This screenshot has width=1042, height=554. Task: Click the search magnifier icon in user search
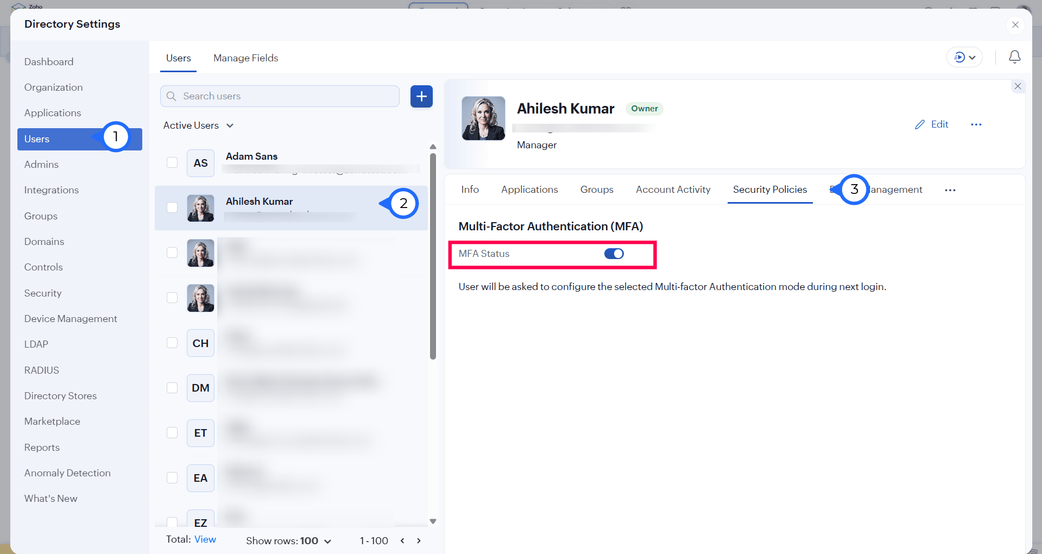[172, 96]
